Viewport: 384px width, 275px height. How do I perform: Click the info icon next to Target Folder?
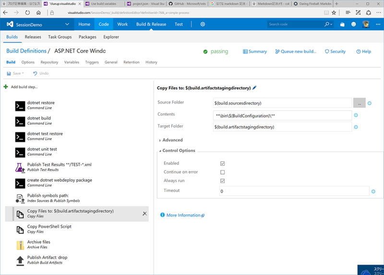(356, 127)
